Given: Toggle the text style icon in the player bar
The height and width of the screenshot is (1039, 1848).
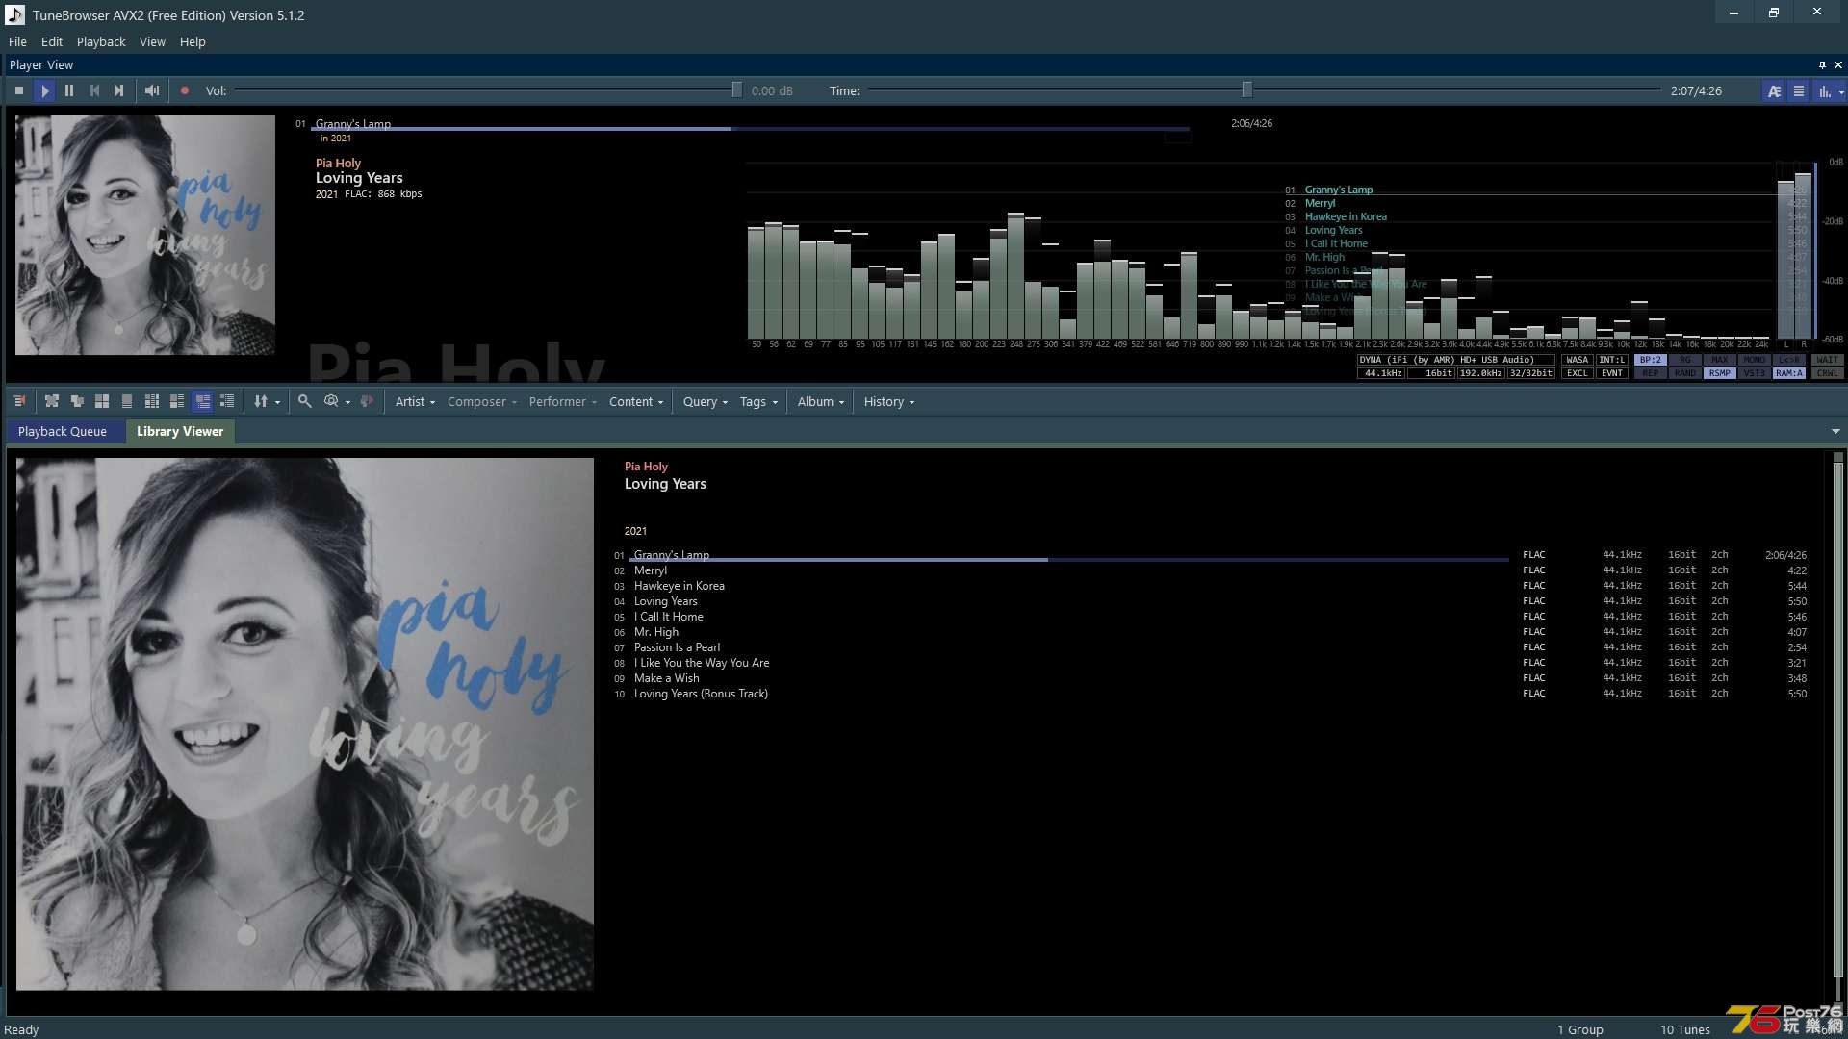Looking at the screenshot, I should [1774, 90].
